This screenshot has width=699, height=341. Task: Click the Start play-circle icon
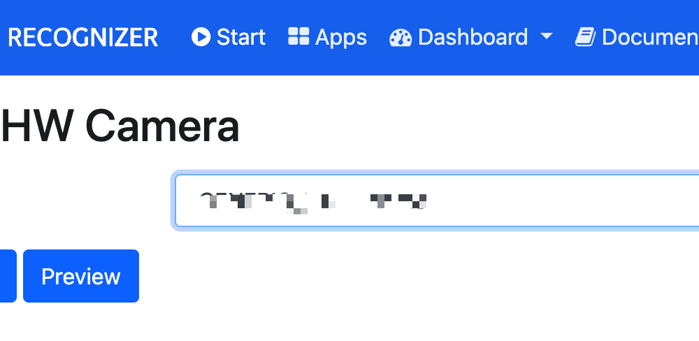tap(201, 36)
